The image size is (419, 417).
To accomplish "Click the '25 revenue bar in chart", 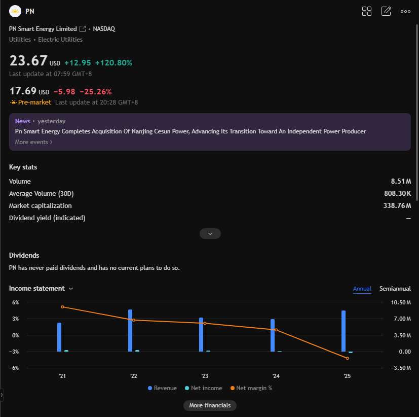I will coord(344,331).
